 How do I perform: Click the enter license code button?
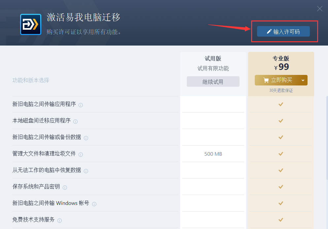(283, 31)
